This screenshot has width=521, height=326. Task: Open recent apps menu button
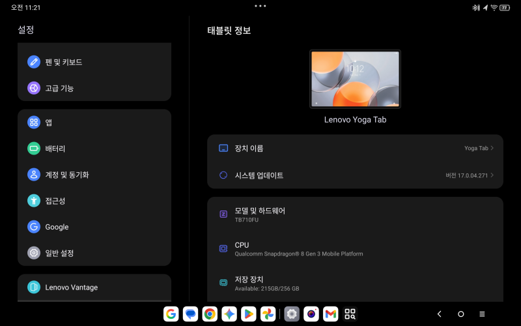click(482, 314)
